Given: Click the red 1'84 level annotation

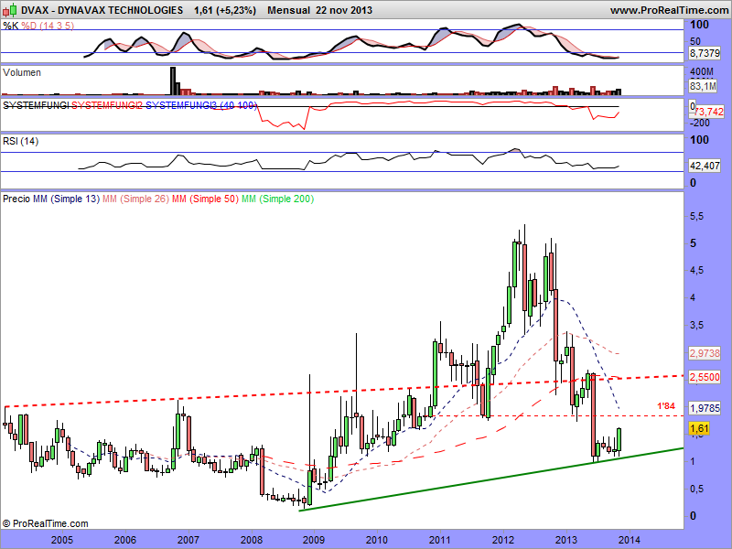Looking at the screenshot, I should (x=666, y=406).
